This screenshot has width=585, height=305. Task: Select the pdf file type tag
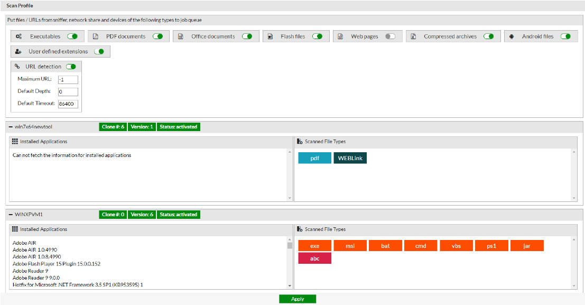tap(314, 158)
